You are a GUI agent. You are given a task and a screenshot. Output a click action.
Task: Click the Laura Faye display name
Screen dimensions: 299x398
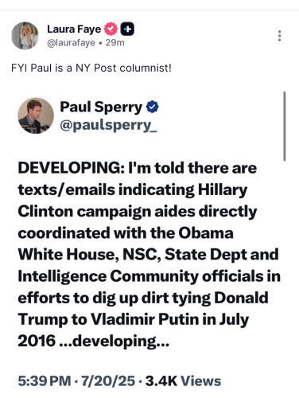coord(74,29)
